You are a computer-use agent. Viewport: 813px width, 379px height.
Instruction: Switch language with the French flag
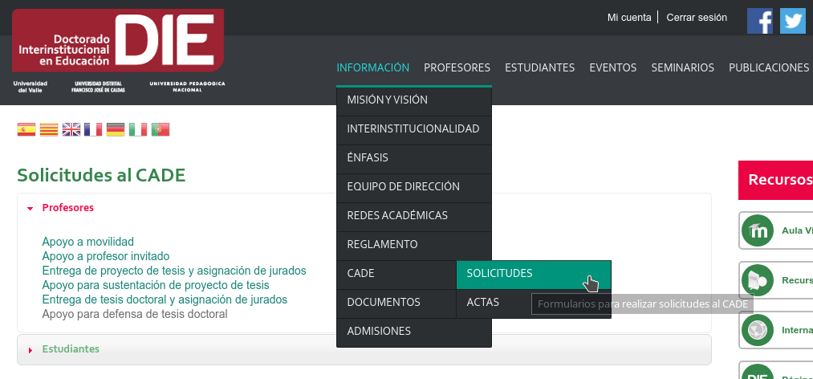[x=93, y=129]
